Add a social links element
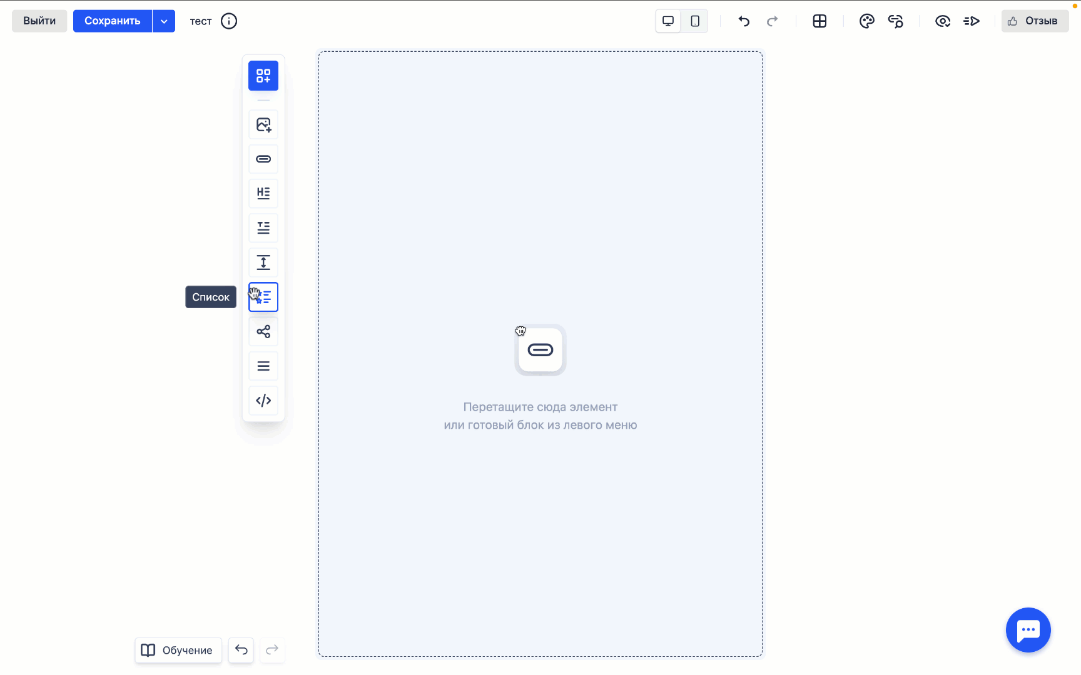Image resolution: width=1081 pixels, height=675 pixels. click(x=263, y=331)
